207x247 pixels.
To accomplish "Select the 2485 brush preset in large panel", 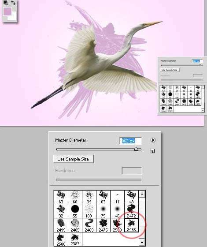I will (x=75, y=225).
